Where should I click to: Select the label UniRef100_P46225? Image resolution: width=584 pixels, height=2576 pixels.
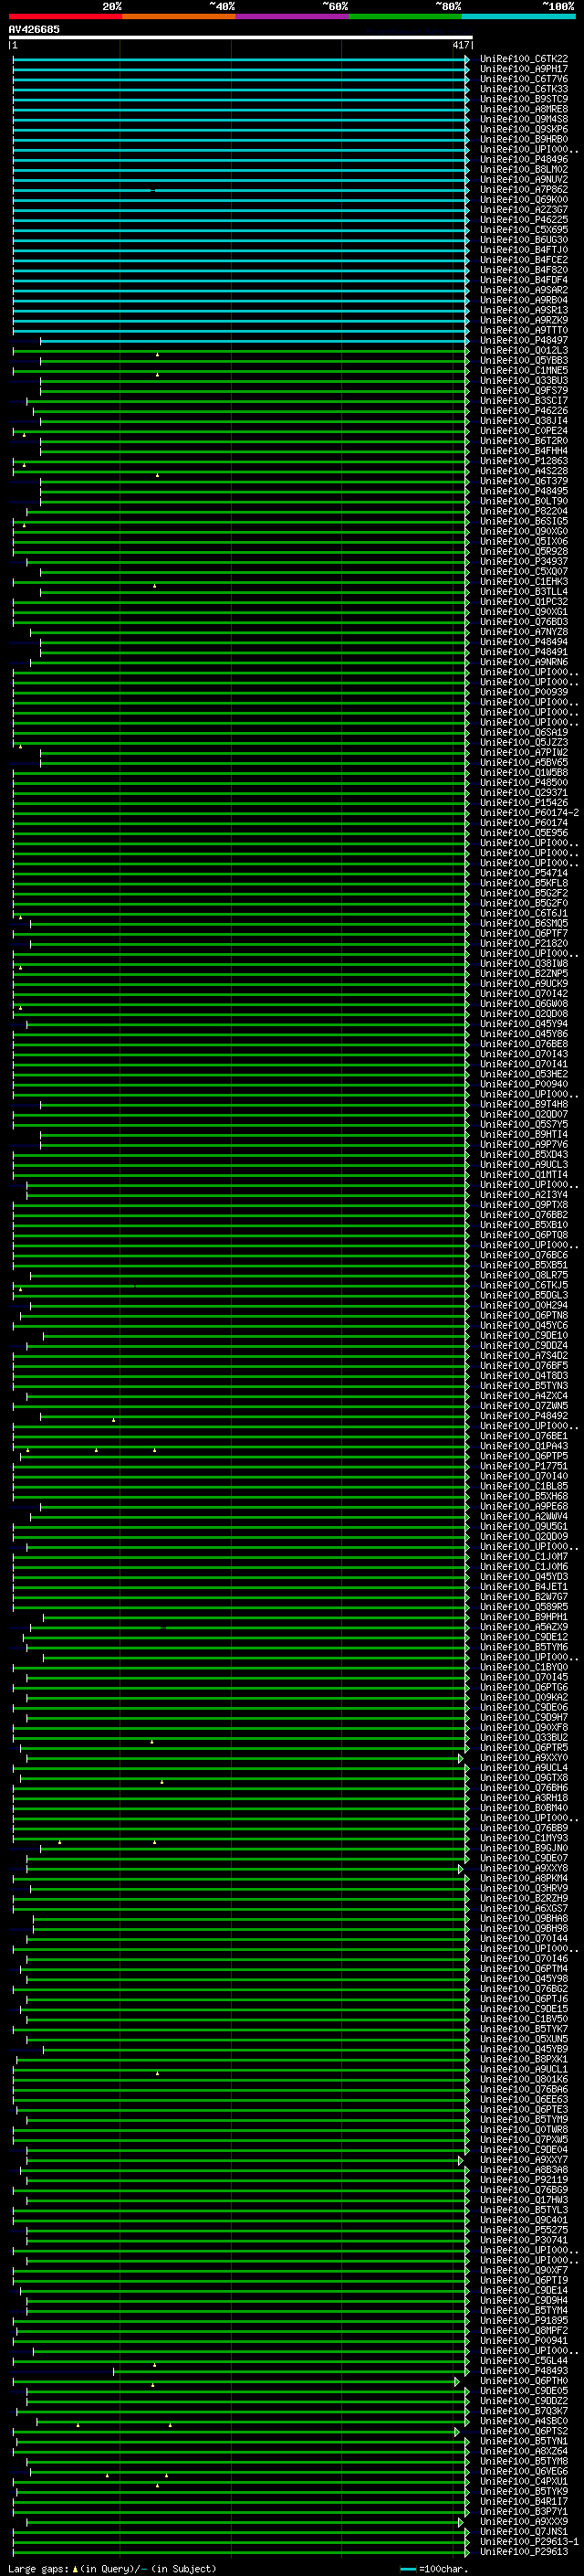click(524, 219)
